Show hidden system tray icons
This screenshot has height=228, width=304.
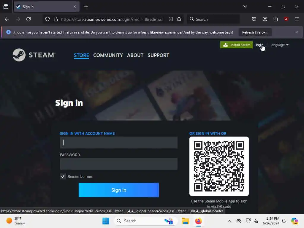click(x=229, y=221)
